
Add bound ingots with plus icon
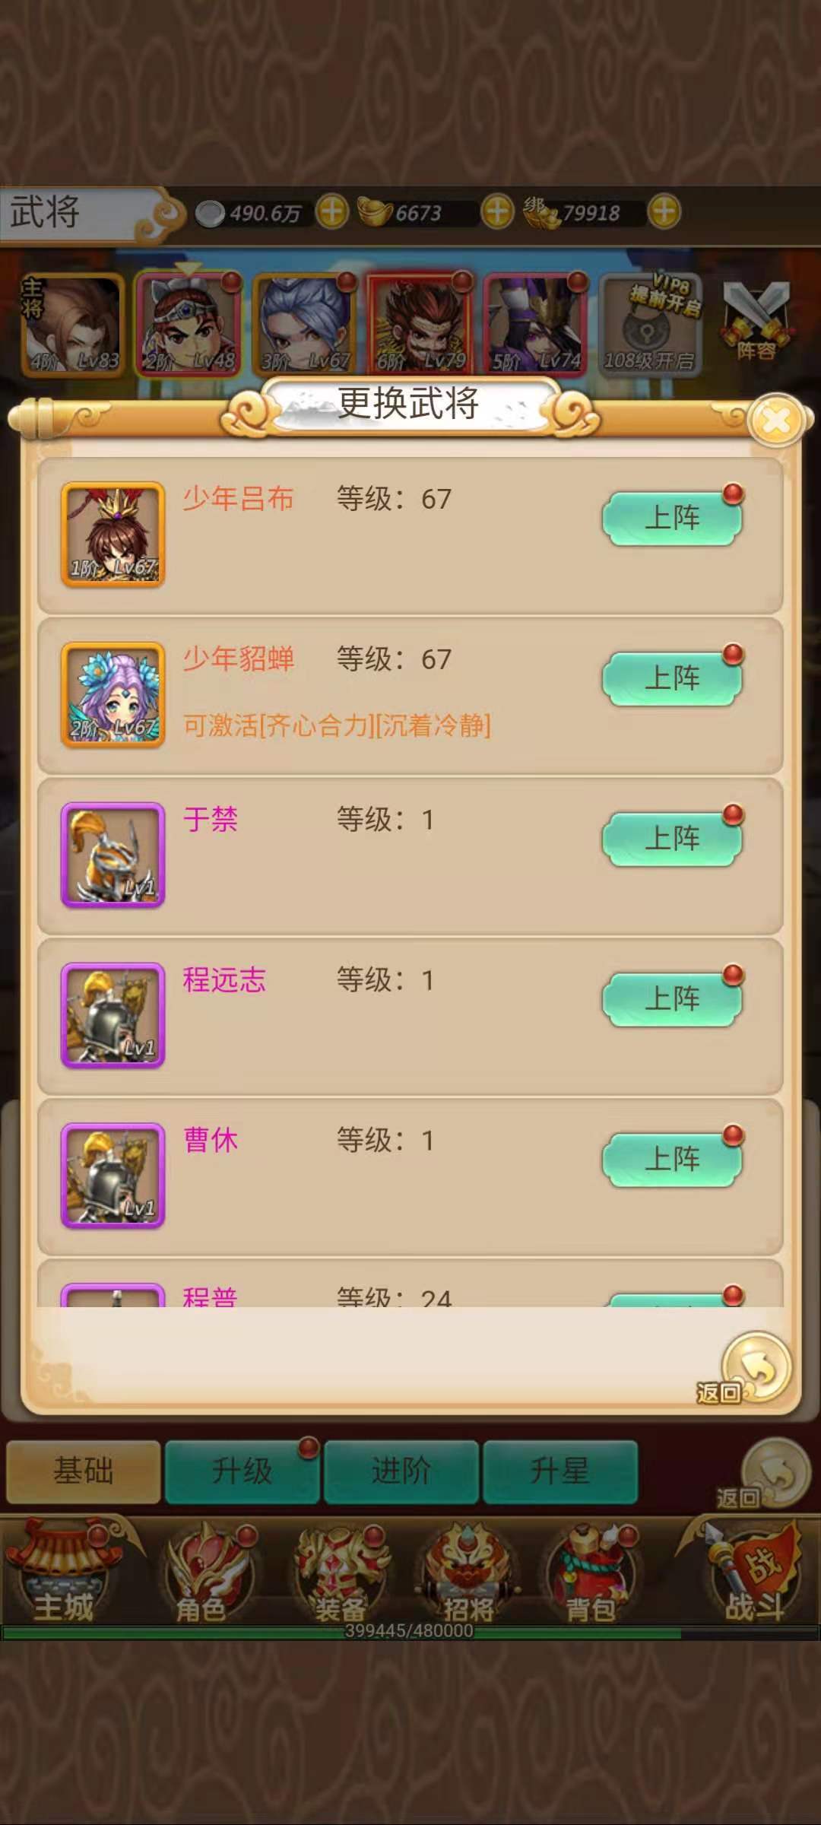664,212
